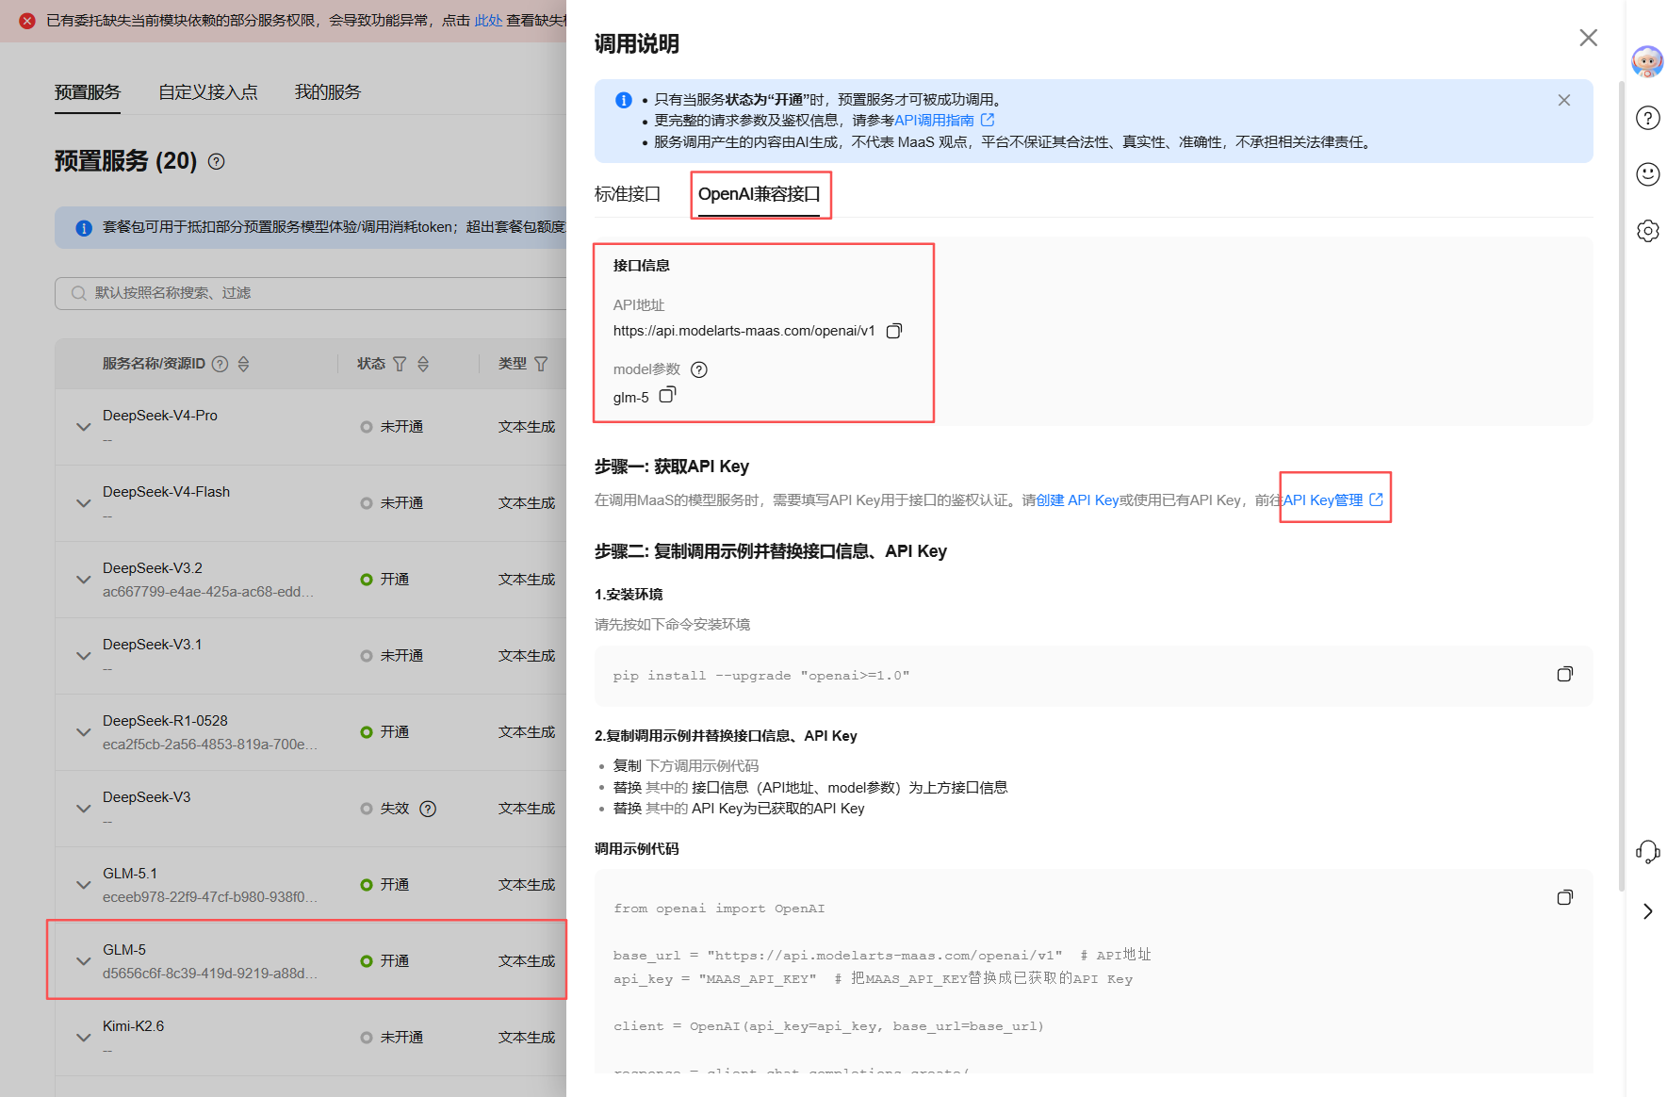Click the GLM-5 resource ID d5656c6f

[209, 974]
